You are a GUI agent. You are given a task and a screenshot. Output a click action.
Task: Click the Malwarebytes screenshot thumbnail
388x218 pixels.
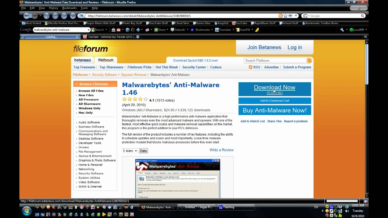[178, 179]
